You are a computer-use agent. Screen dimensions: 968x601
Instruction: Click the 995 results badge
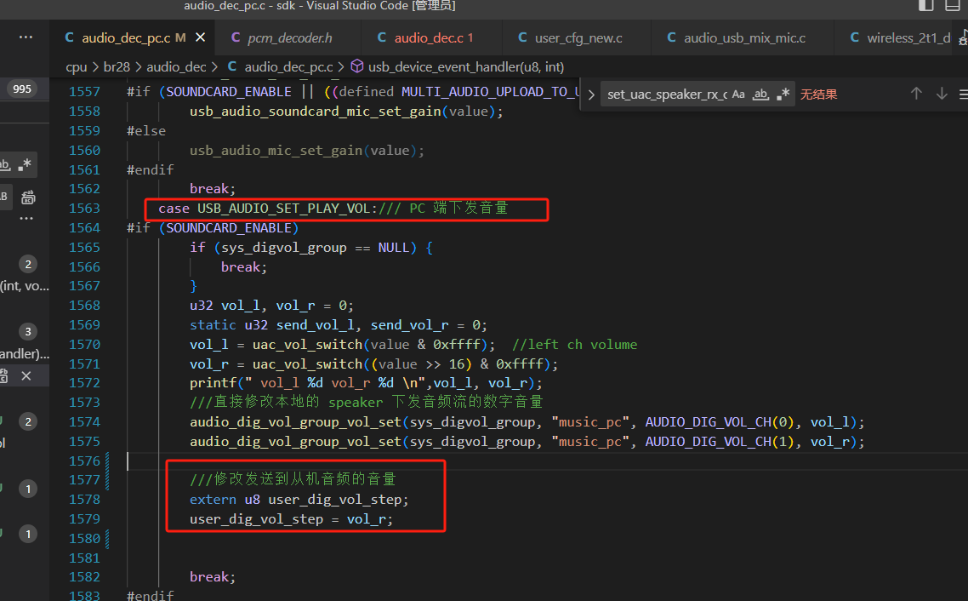(x=22, y=89)
